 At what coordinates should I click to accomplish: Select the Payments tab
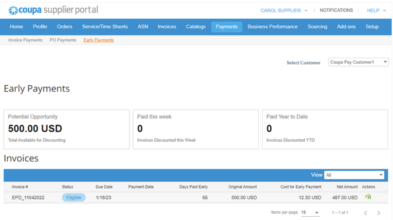coord(226,27)
